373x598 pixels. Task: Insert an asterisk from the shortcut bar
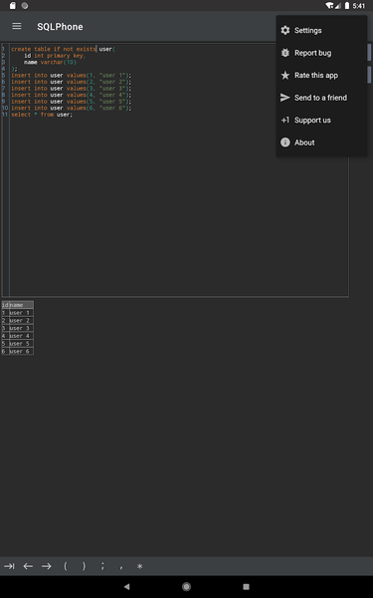click(139, 566)
